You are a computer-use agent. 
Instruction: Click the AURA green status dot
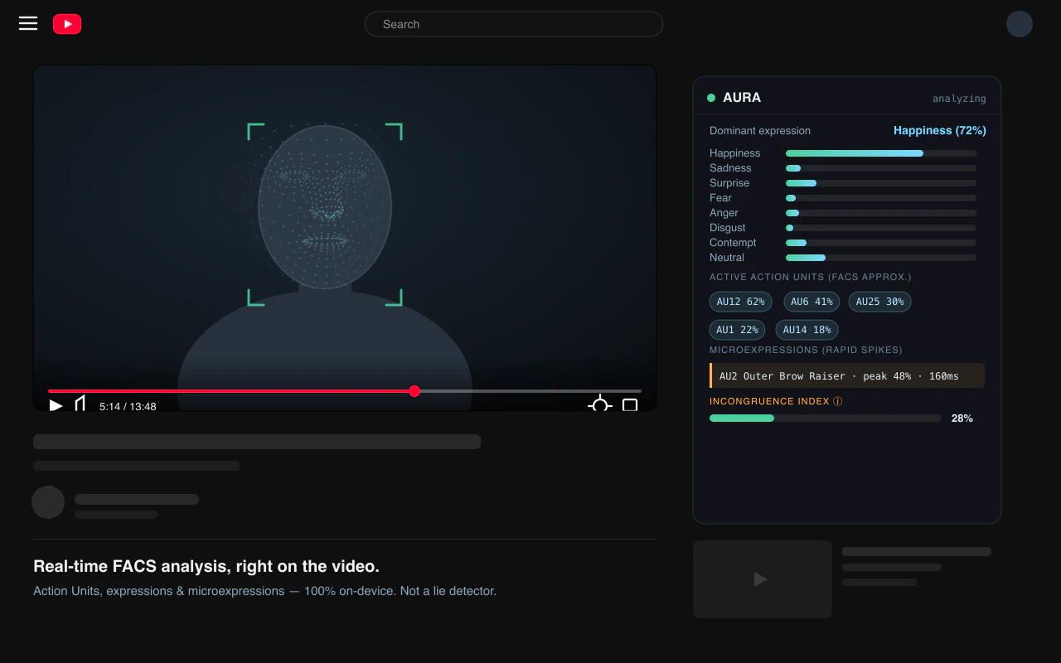coord(711,98)
